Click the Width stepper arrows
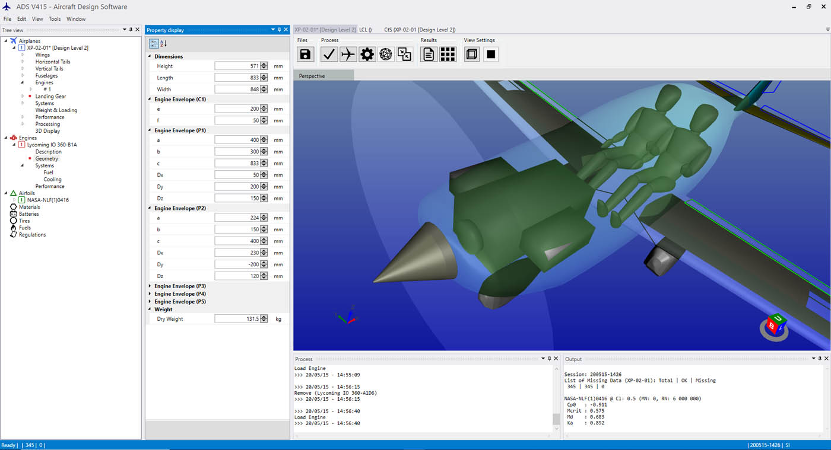 264,90
